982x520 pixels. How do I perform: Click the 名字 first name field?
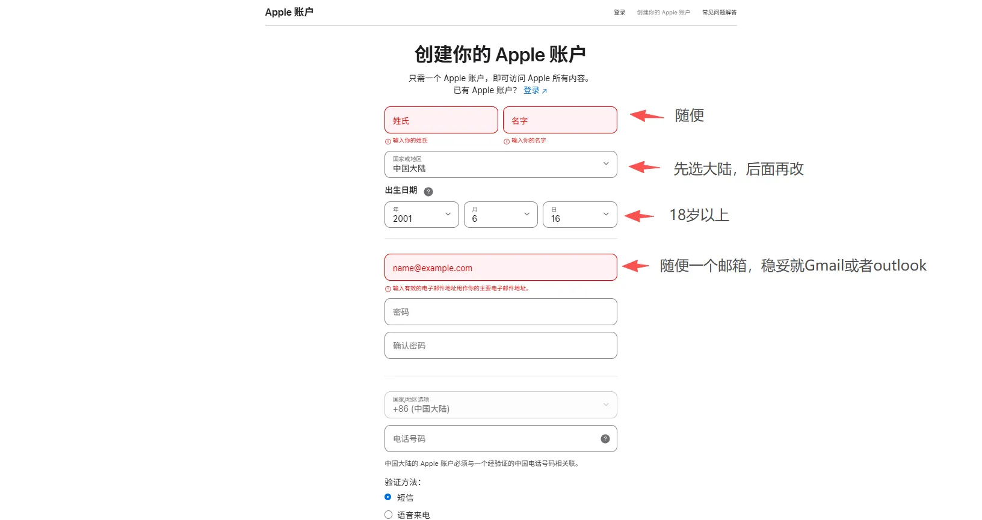pos(560,120)
